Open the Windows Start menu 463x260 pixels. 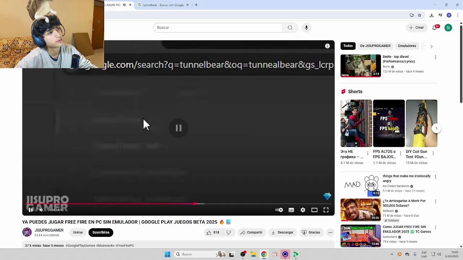tap(167, 254)
